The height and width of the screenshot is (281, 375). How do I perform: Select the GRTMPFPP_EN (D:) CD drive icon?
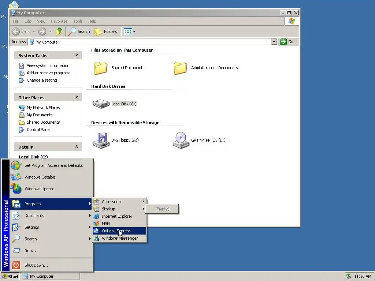pos(181,140)
